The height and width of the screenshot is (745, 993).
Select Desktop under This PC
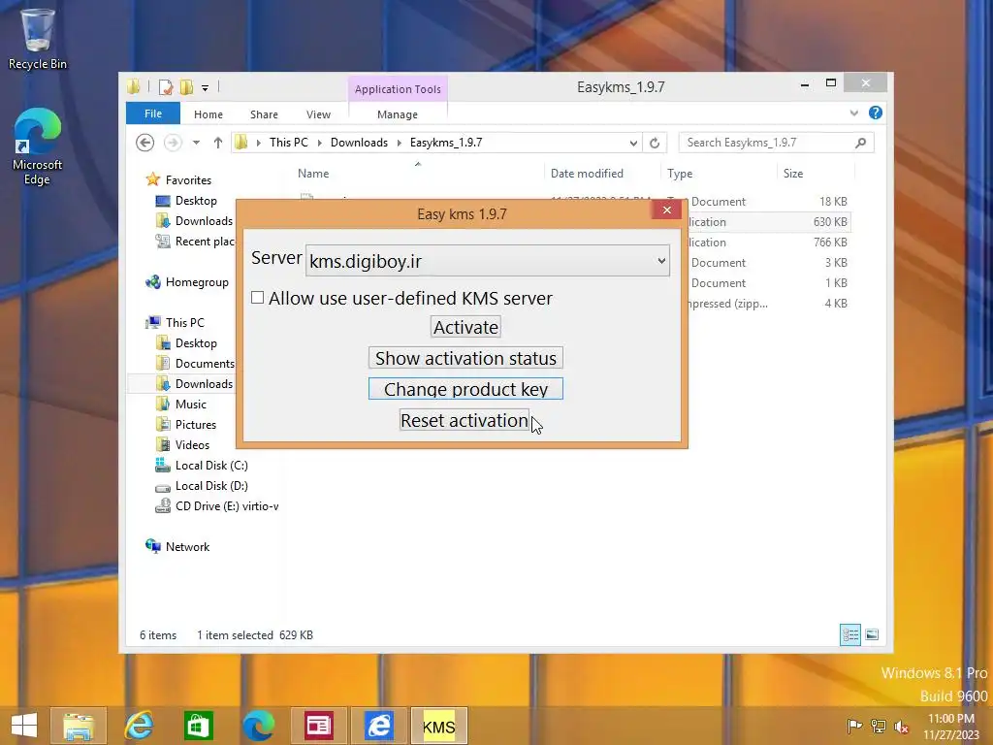click(196, 342)
